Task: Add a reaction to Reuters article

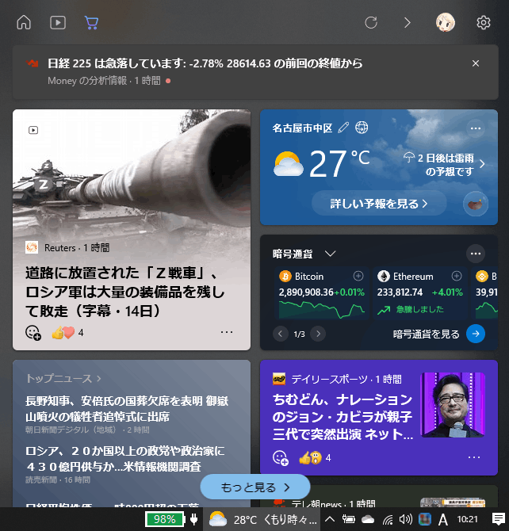Action: click(33, 333)
